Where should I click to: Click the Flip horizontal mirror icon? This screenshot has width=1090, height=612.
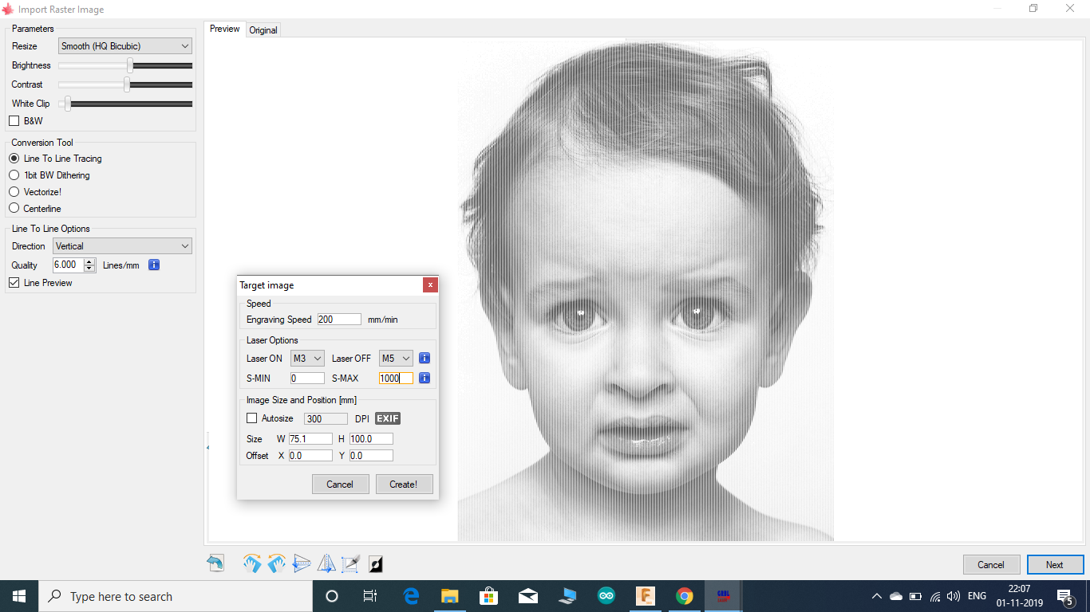point(326,563)
